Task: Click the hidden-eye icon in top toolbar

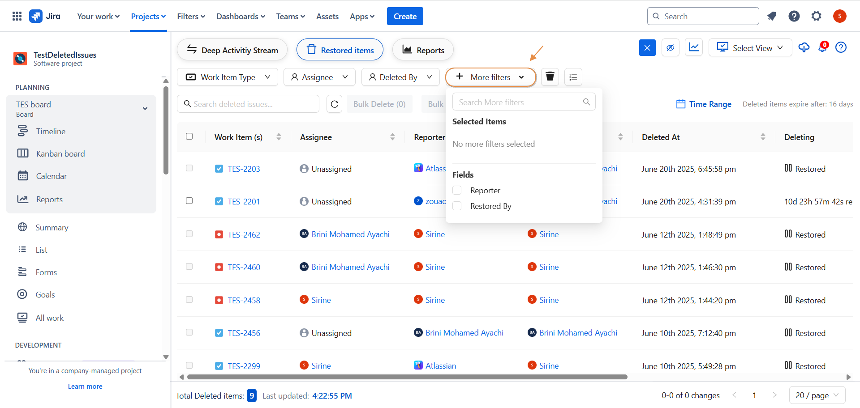Action: [x=670, y=47]
